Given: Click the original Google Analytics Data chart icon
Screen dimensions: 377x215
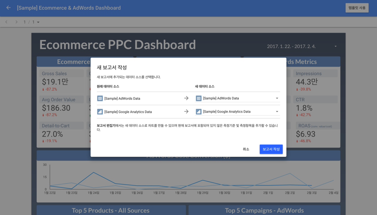Looking at the screenshot, I should [100, 112].
